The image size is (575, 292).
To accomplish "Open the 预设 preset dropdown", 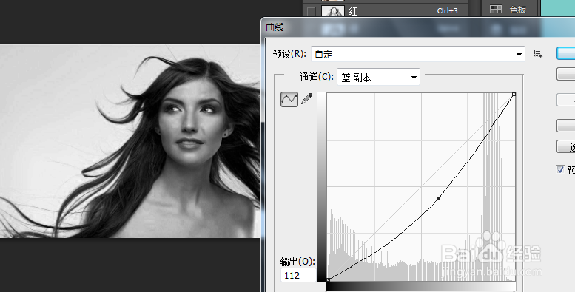I will 417,54.
